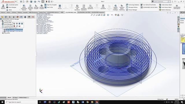Click the Zoom to Fit view icon

[92, 15]
